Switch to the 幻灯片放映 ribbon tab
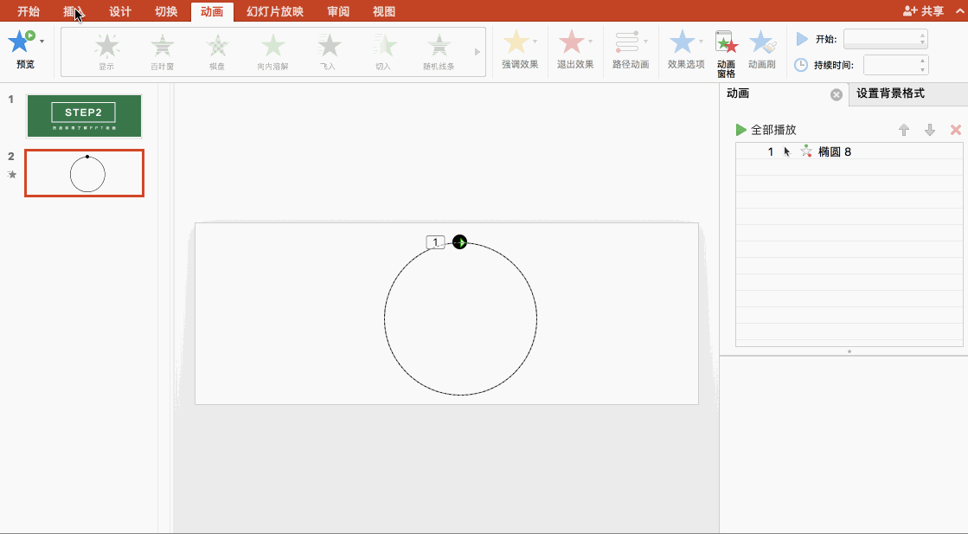Viewport: 968px width, 534px height. click(275, 12)
